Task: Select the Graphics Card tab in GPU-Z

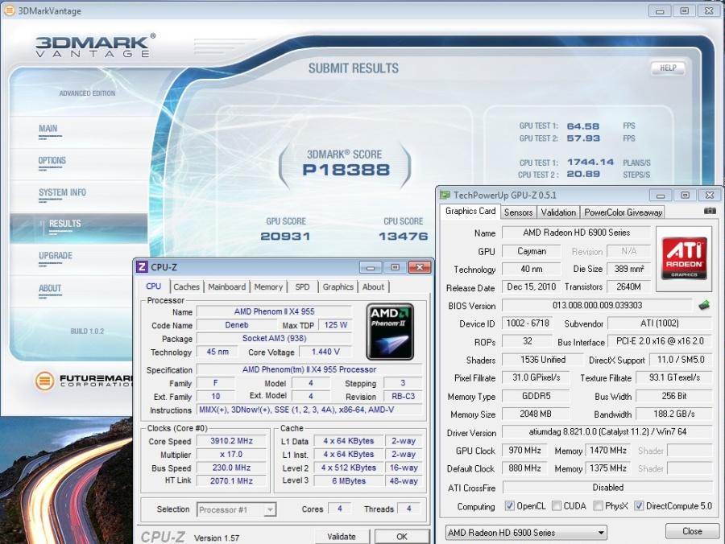Action: tap(470, 211)
